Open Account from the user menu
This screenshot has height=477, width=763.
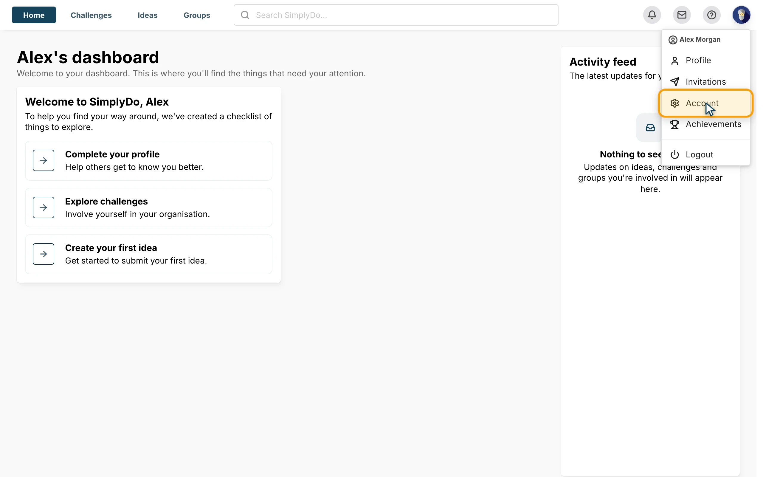pyautogui.click(x=705, y=103)
